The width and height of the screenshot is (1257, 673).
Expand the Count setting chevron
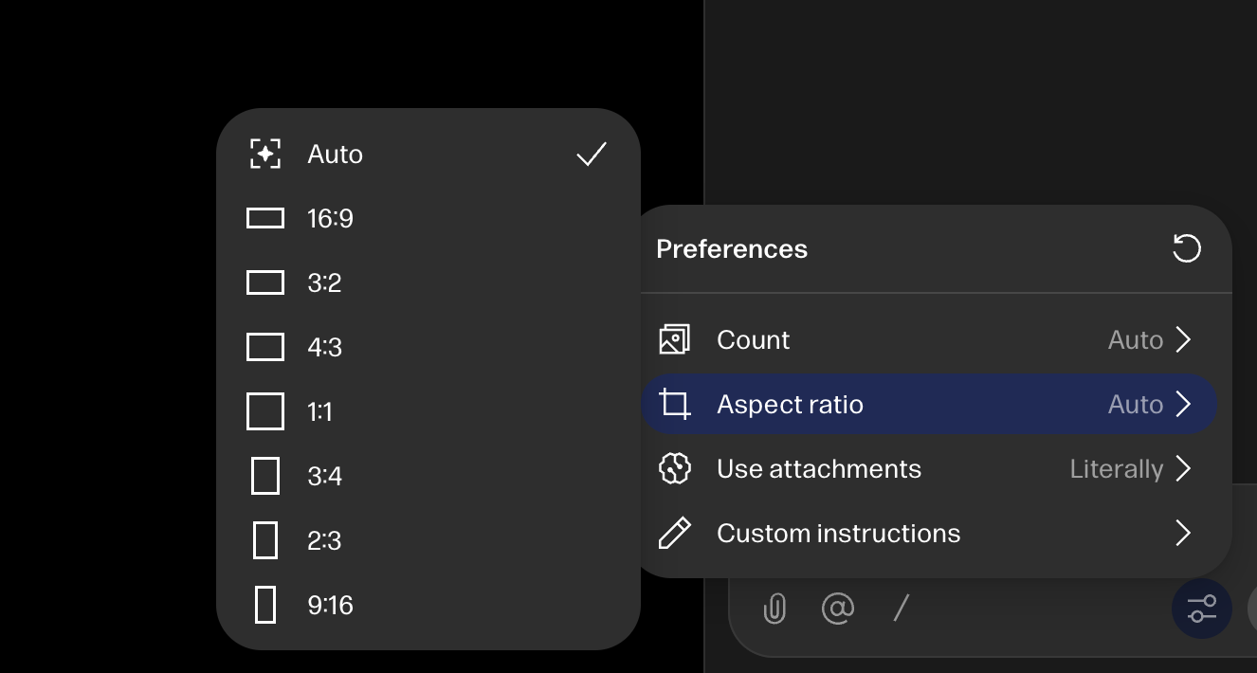(x=1183, y=339)
